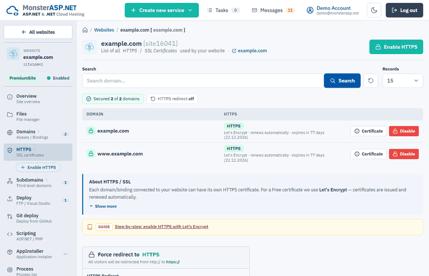Screen dimensions: 429x276
Task: Click sidebar Enable HTTPS pill button
Action: pos(39,167)
